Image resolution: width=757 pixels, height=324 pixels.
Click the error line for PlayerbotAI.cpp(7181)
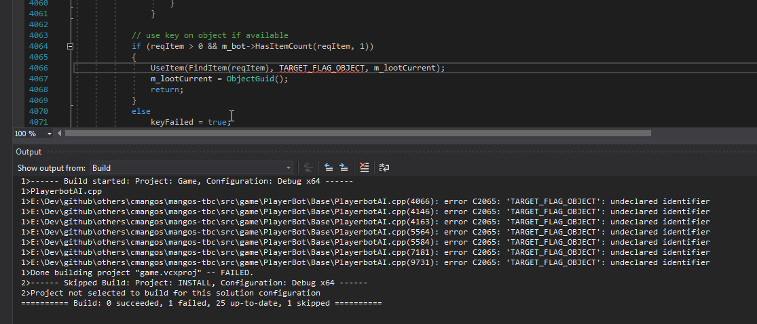[365, 252]
